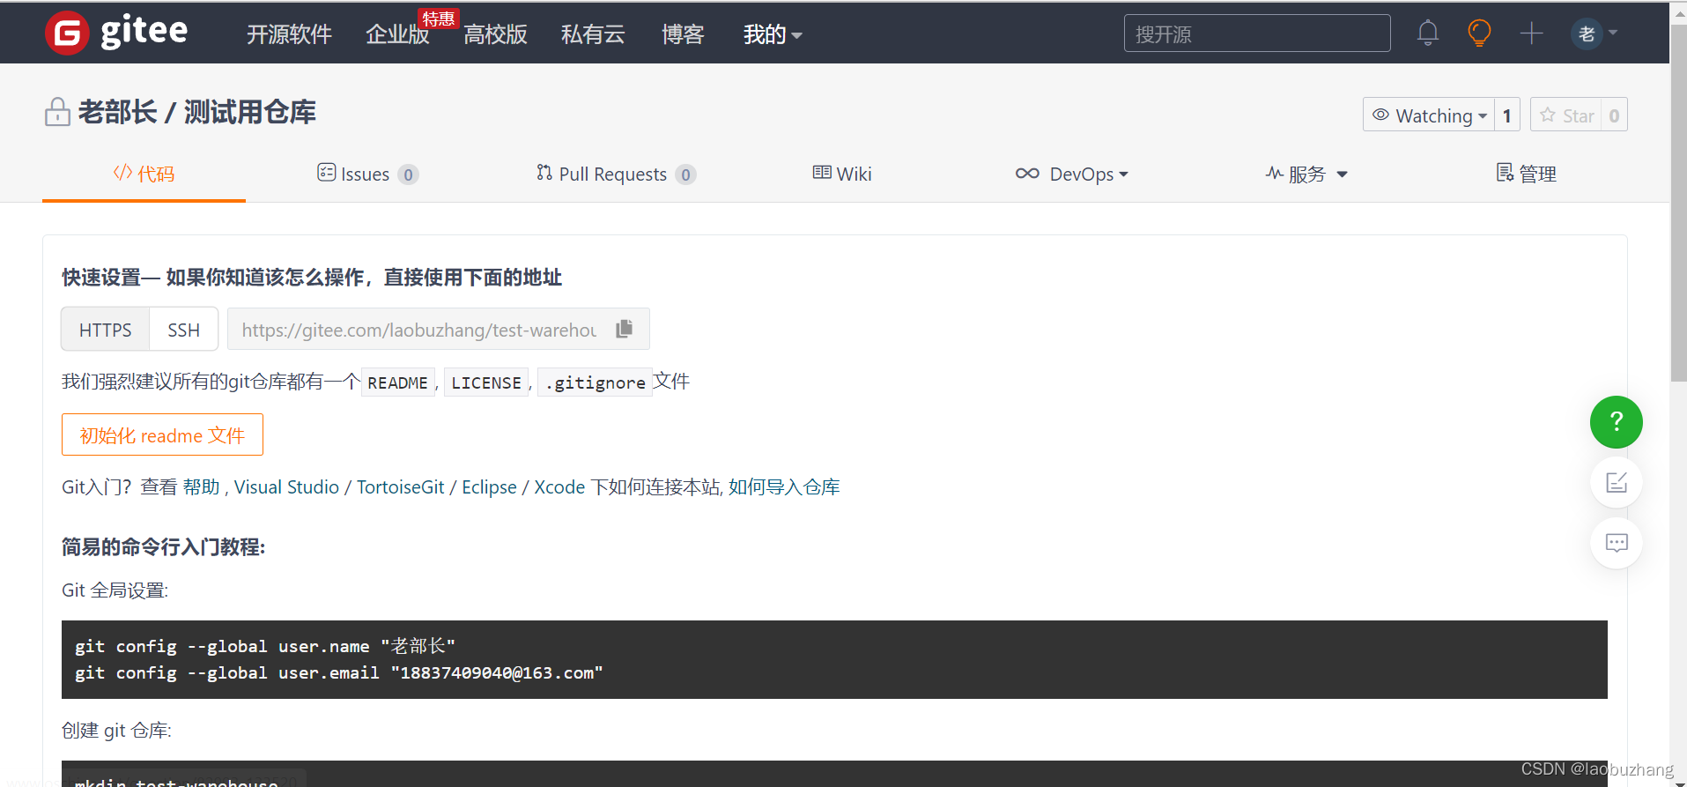Open 私有云 in the top navigation
Image resolution: width=1687 pixels, height=787 pixels.
593,34
